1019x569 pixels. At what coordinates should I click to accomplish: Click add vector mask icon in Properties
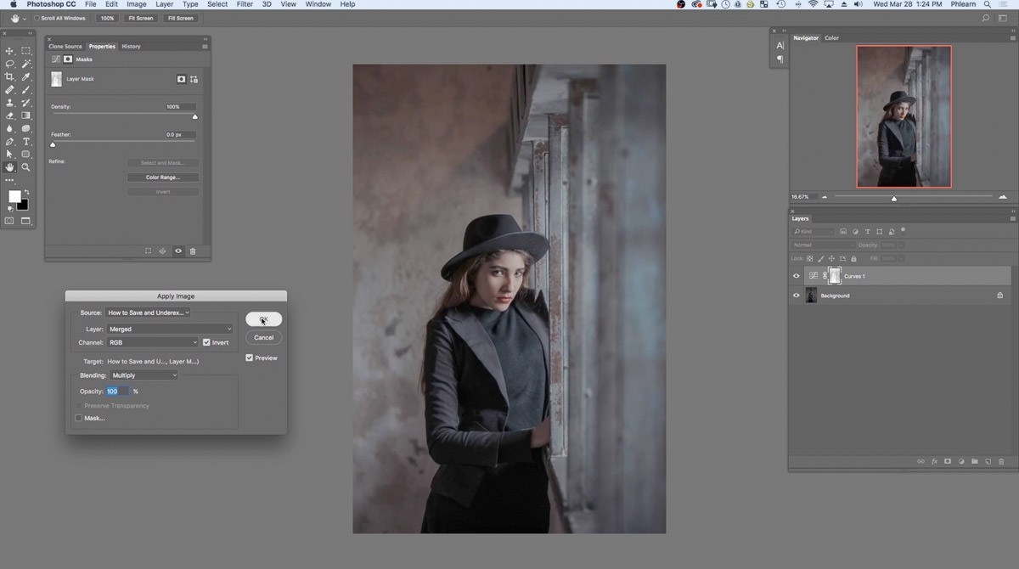(x=194, y=79)
